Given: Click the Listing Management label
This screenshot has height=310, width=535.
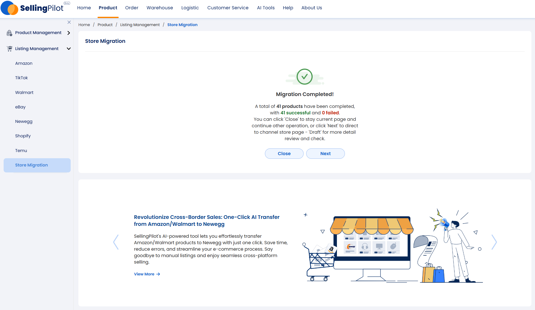Looking at the screenshot, I should (x=37, y=49).
